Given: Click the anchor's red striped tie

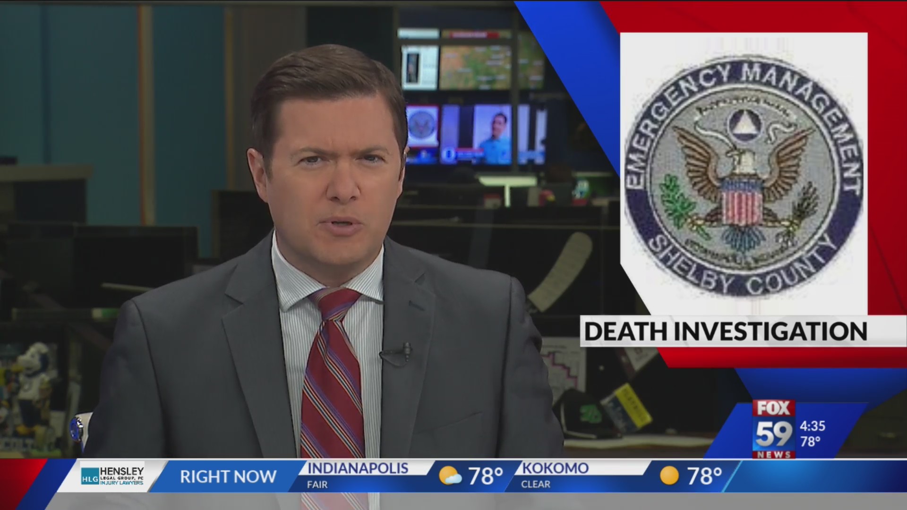Looking at the screenshot, I should point(333,373).
